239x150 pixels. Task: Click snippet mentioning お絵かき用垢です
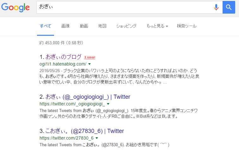104,145
